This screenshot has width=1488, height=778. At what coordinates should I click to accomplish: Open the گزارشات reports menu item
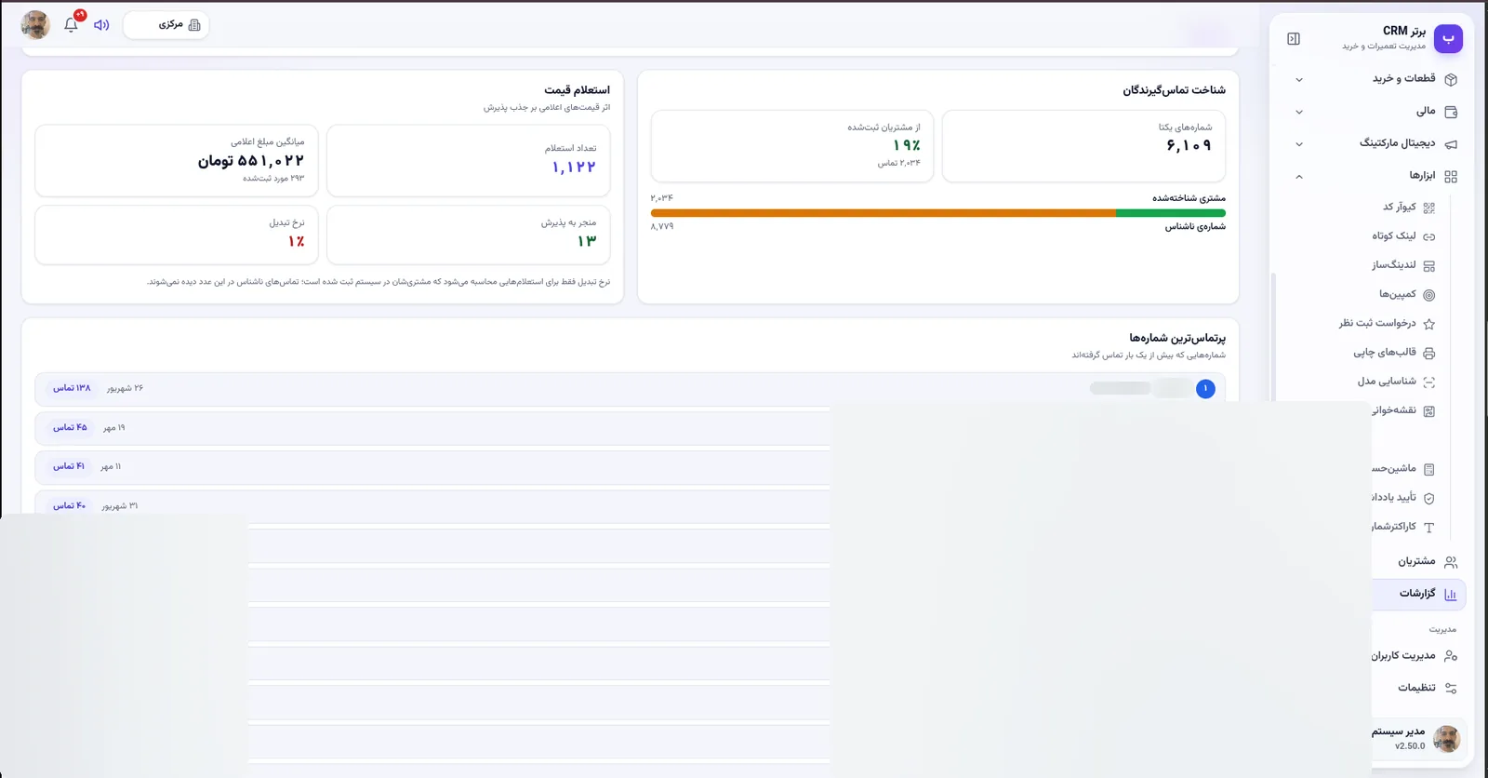(1418, 594)
